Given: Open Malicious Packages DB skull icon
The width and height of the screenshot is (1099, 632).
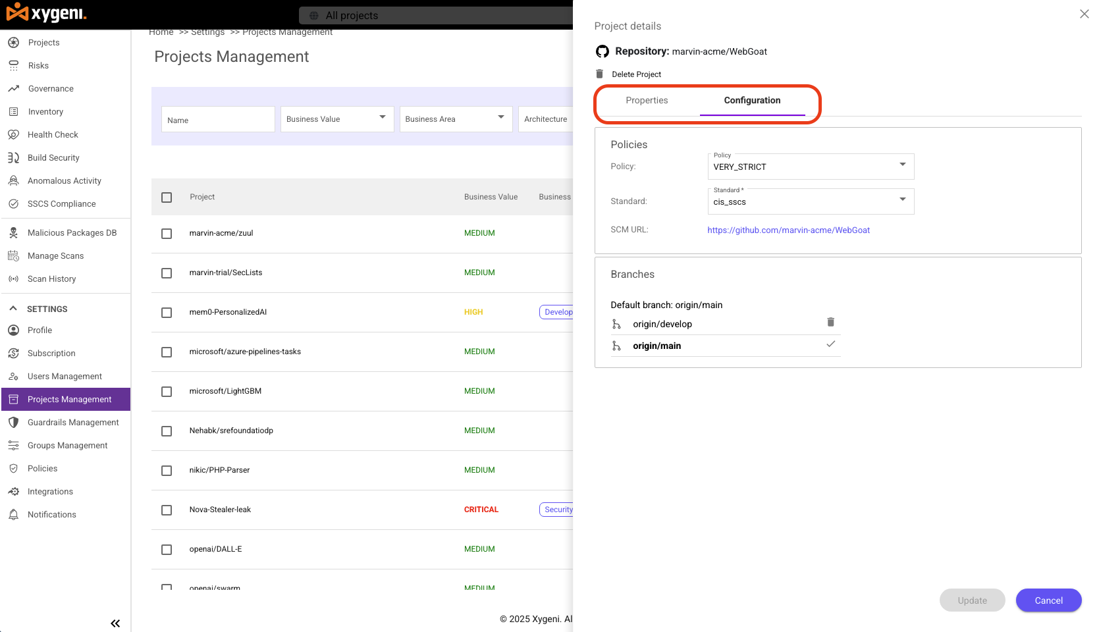Looking at the screenshot, I should (13, 233).
